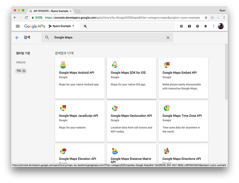Open the Google Maps Geolocation API card
239x183 pixels.
pos(131,121)
